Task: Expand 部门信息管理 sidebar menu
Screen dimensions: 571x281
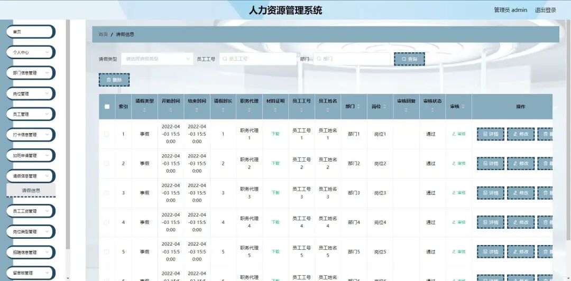Action: (31, 73)
